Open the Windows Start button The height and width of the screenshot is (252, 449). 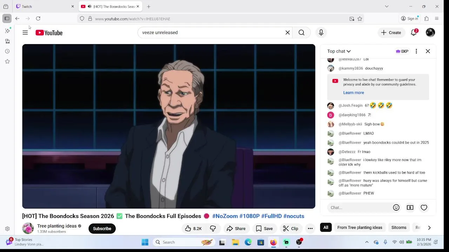145,242
